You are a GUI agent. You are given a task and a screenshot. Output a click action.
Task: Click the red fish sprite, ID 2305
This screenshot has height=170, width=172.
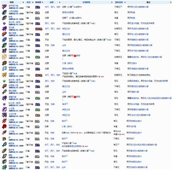click(4, 34)
